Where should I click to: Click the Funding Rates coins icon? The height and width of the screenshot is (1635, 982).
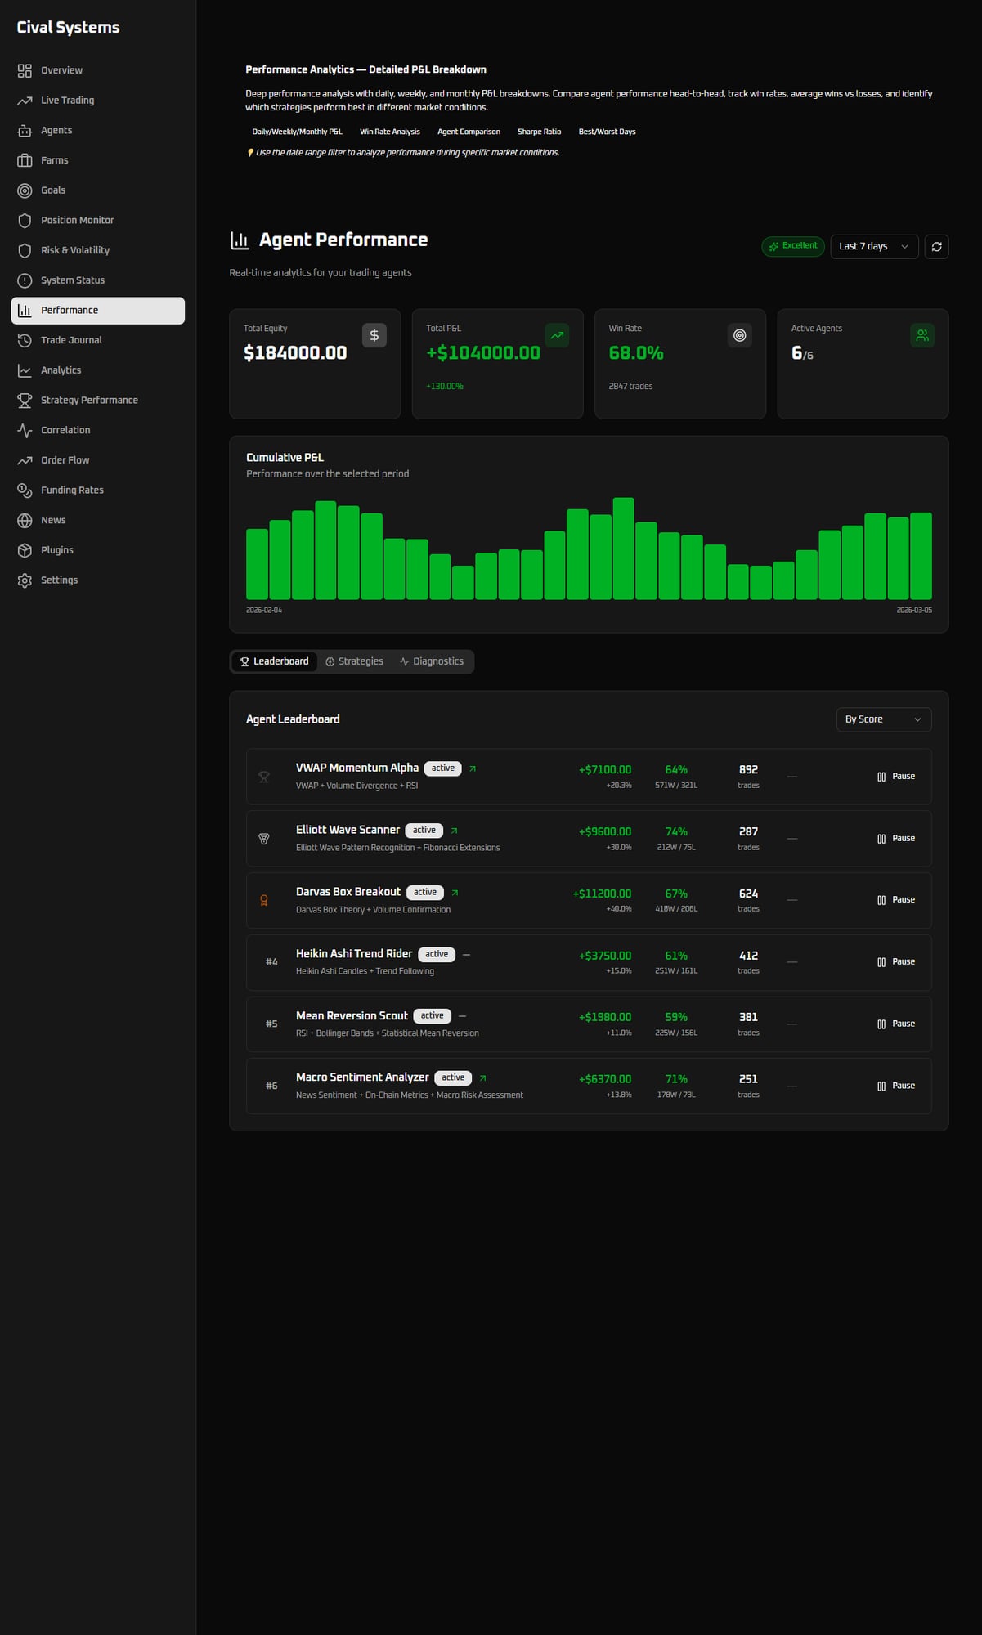click(25, 490)
